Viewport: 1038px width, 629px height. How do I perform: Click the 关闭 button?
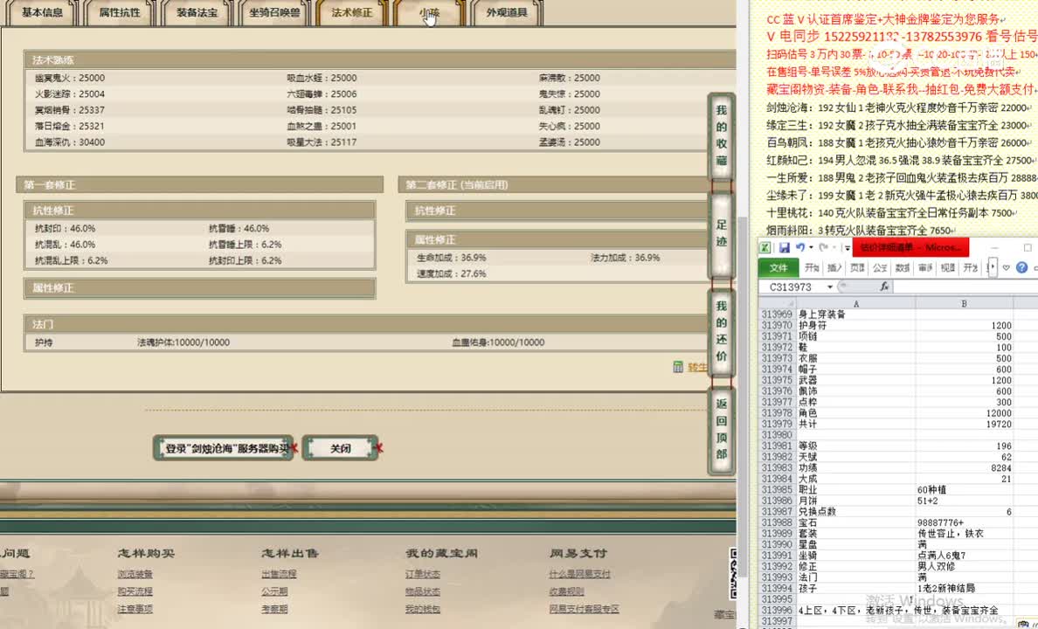point(341,447)
